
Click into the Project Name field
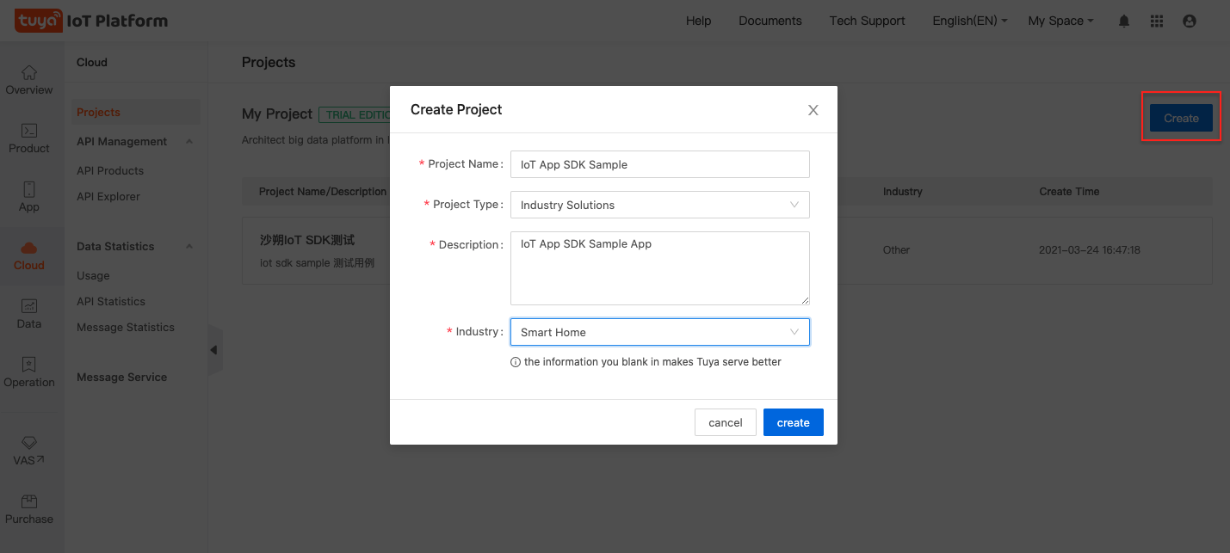[659, 164]
